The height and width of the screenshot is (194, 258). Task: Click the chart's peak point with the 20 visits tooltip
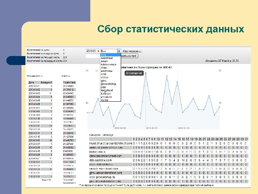tap(145, 73)
